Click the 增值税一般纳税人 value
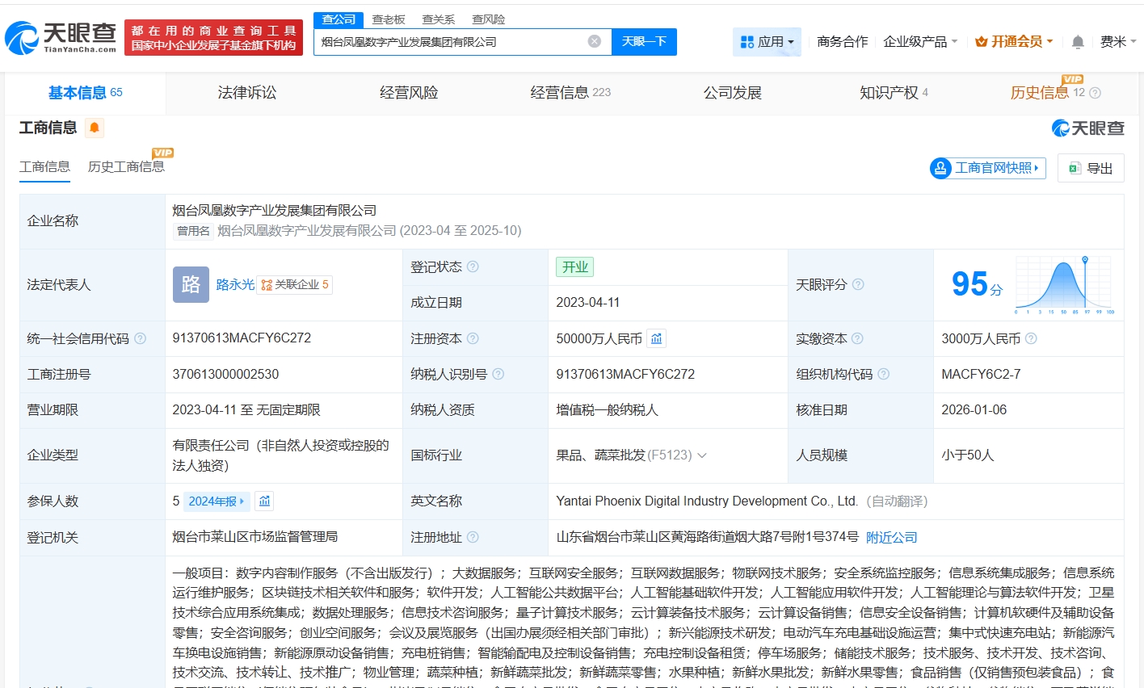The image size is (1144, 688). click(607, 409)
